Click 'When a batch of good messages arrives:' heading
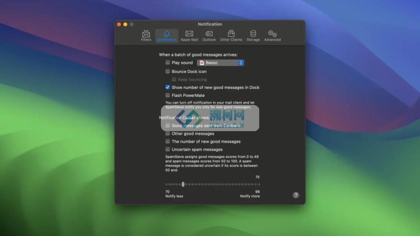420x236 pixels. click(198, 55)
